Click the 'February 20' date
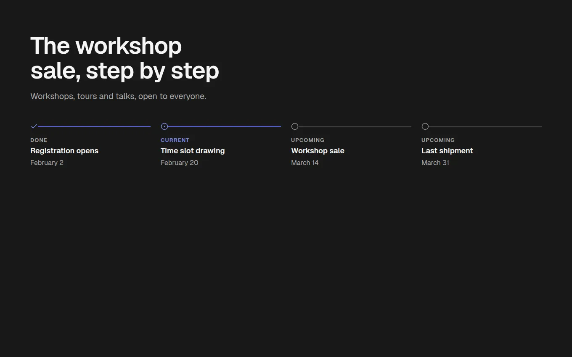This screenshot has height=357, width=572. [x=179, y=163]
